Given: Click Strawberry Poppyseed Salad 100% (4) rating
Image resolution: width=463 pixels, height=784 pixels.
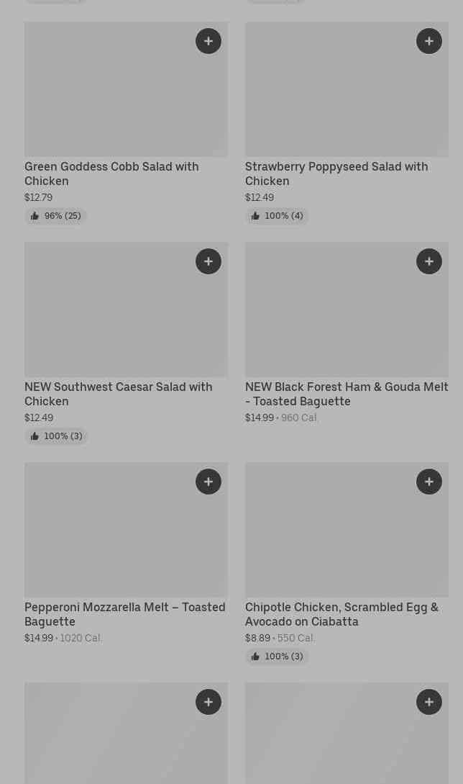Looking at the screenshot, I should [277, 216].
